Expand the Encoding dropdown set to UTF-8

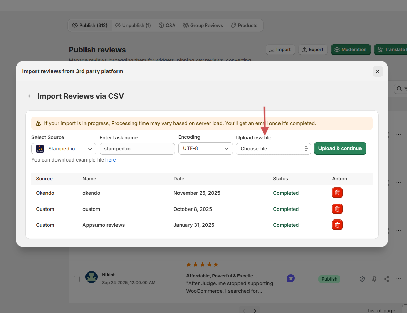click(205, 149)
